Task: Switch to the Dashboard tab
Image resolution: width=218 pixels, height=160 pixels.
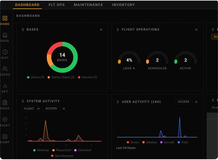Action: (27, 5)
